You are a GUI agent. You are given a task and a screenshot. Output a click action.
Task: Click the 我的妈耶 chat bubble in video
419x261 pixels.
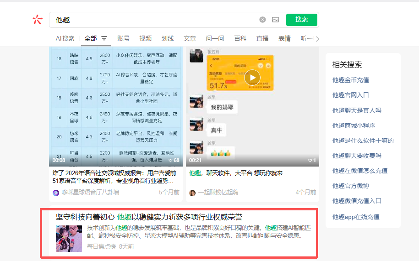[x=222, y=107]
